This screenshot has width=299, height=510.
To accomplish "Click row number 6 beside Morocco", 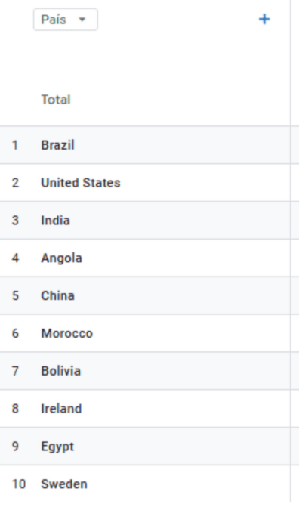I will [x=15, y=333].
